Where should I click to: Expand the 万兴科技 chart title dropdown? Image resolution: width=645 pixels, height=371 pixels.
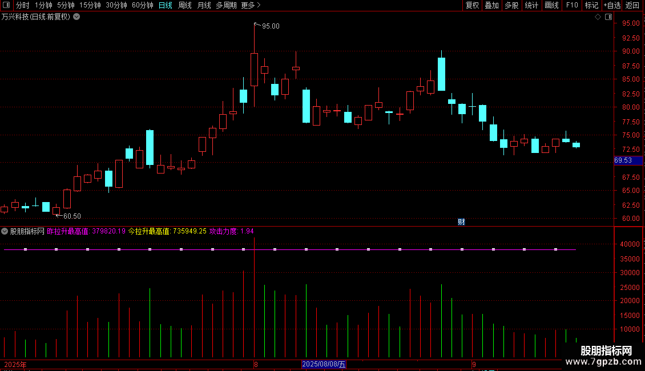[76, 17]
